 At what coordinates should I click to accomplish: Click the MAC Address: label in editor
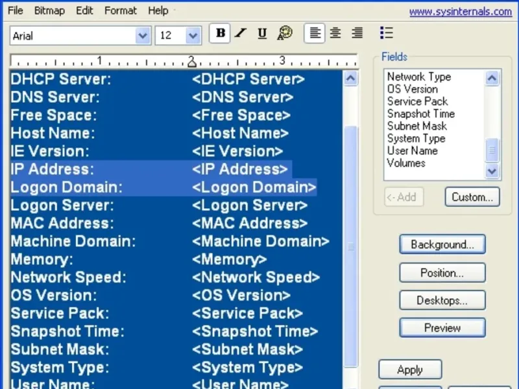click(x=62, y=223)
